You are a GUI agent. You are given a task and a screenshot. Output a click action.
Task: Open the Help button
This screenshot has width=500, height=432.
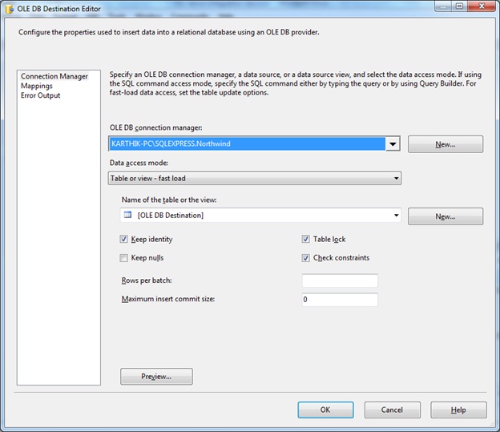458,410
